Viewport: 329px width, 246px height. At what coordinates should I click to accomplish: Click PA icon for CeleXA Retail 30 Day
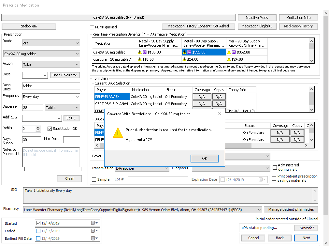point(145,52)
